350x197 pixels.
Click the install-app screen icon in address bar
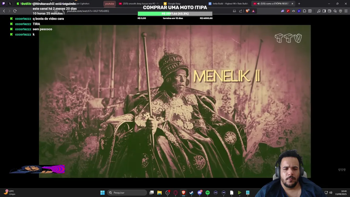(x=234, y=11)
